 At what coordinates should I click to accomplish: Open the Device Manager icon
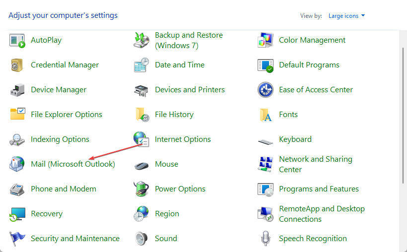coord(17,90)
